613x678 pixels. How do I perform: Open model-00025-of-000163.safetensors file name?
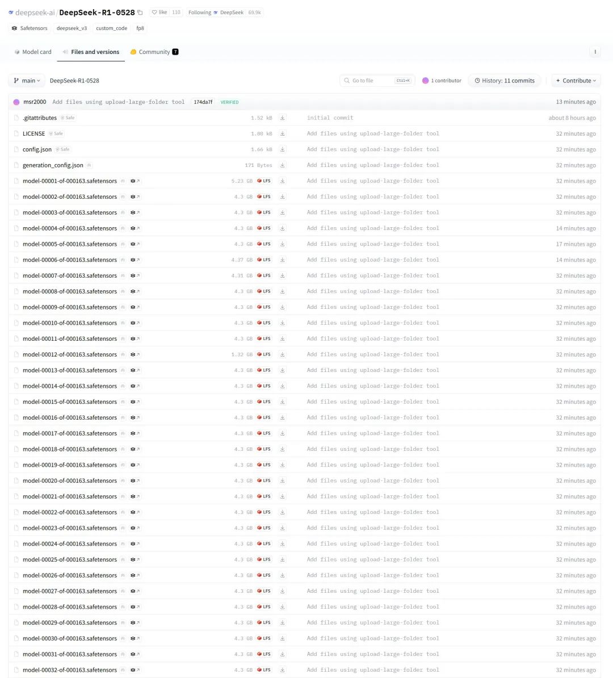[70, 559]
